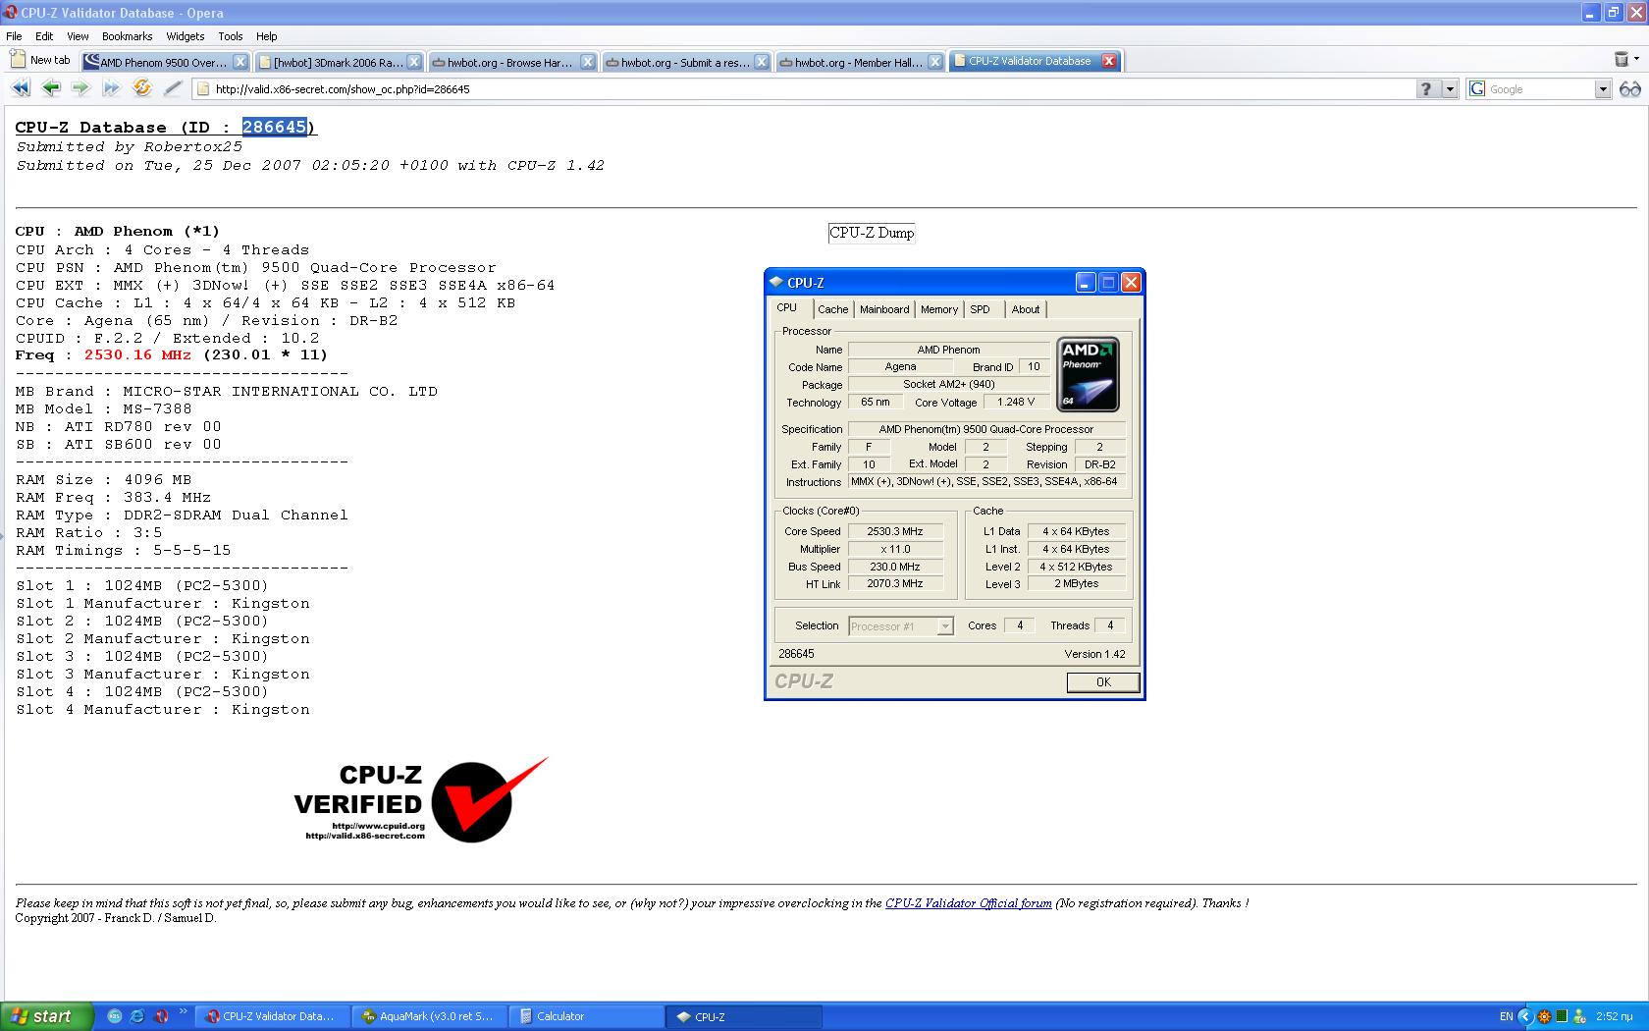This screenshot has width=1649, height=1031.
Task: Close the hwbot.org Browse Hardware tab
Action: (587, 62)
